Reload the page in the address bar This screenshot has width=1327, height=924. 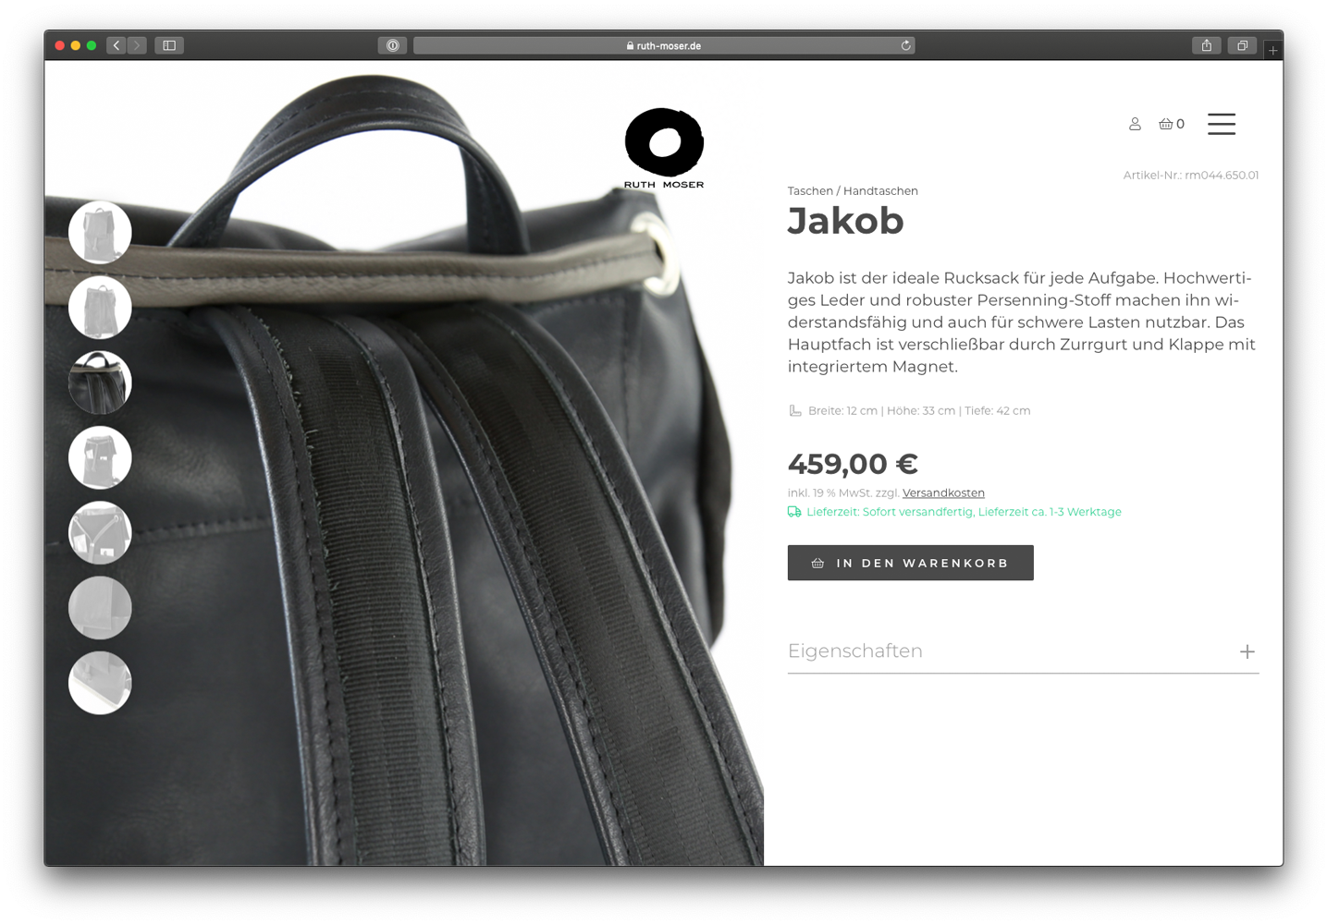pyautogui.click(x=906, y=45)
